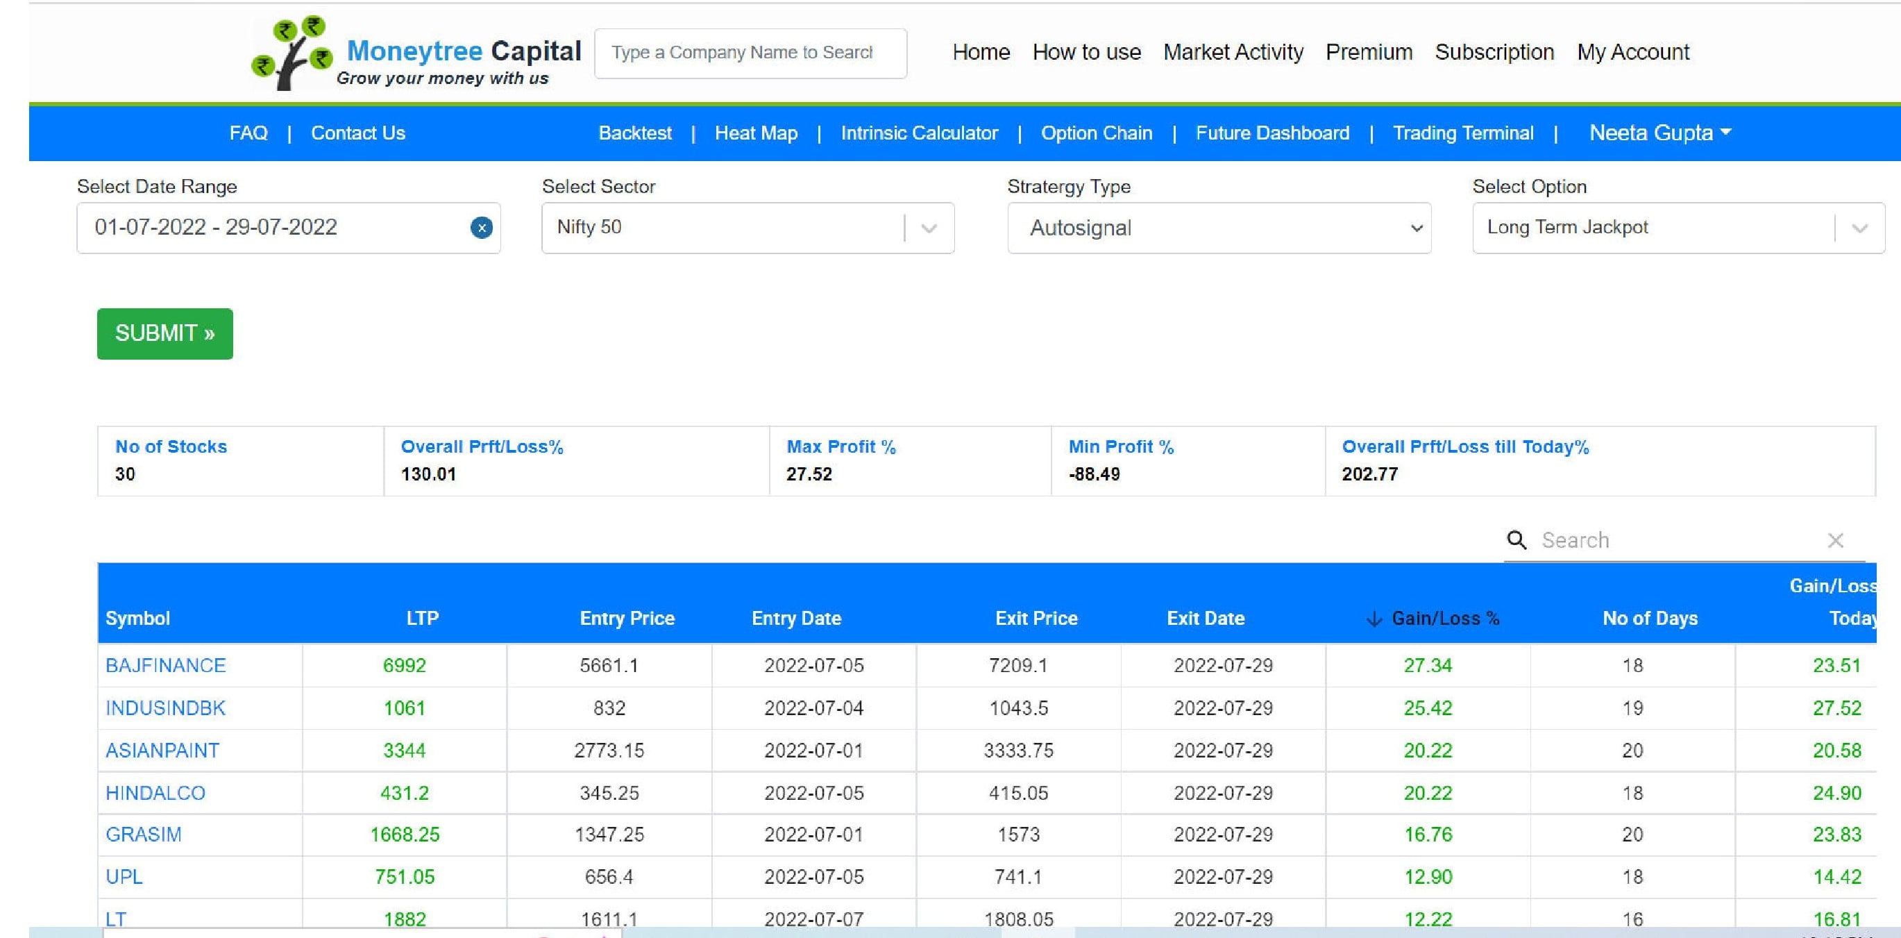Screen dimensions: 1901x938
Task: Click Overall Prft/Loss% value 130.01
Action: pyautogui.click(x=428, y=474)
